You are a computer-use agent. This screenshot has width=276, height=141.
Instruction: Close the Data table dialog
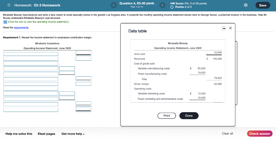click(x=230, y=28)
